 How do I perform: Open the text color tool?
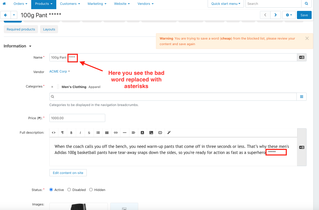coord(142,133)
